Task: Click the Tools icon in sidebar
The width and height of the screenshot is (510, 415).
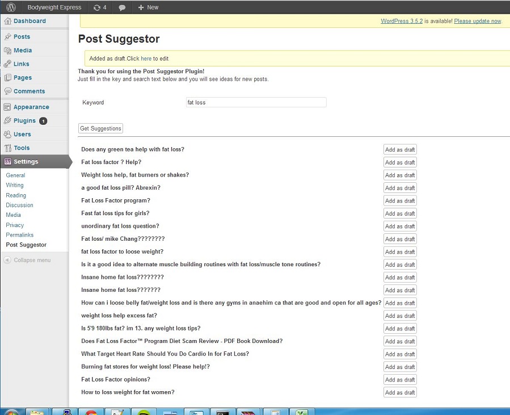Action: [x=8, y=148]
